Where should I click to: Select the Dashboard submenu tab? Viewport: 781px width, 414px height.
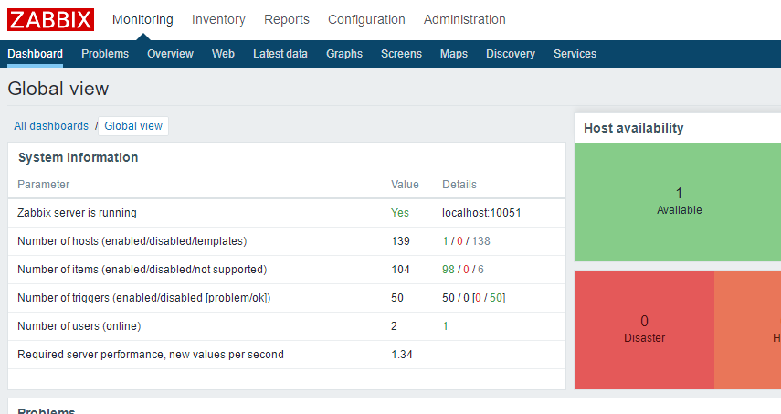35,54
